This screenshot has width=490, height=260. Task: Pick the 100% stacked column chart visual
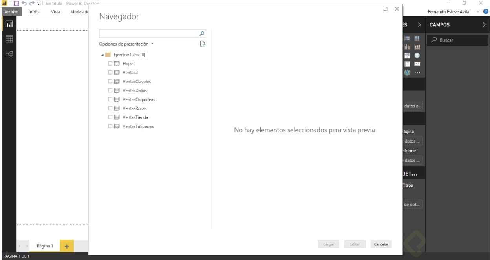[x=417, y=38]
